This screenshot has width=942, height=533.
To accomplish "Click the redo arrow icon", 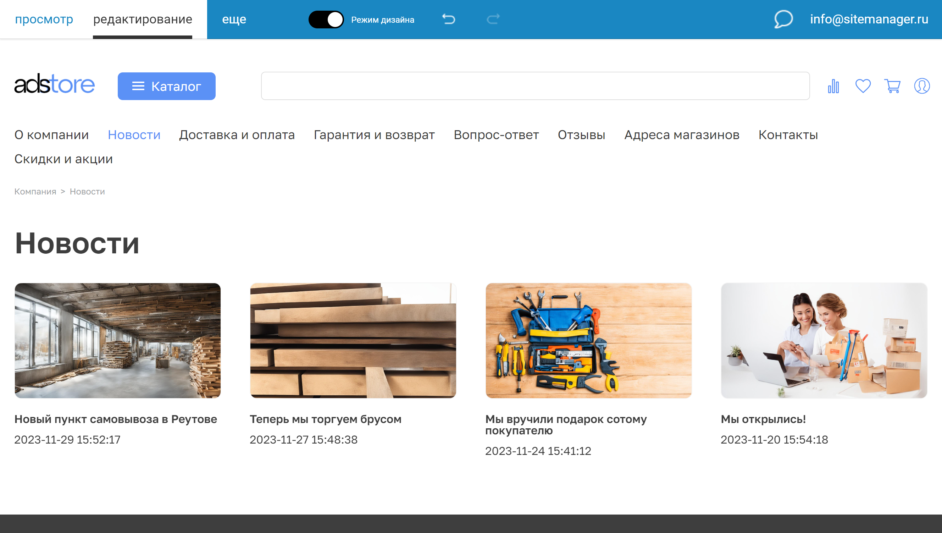I will click(493, 19).
